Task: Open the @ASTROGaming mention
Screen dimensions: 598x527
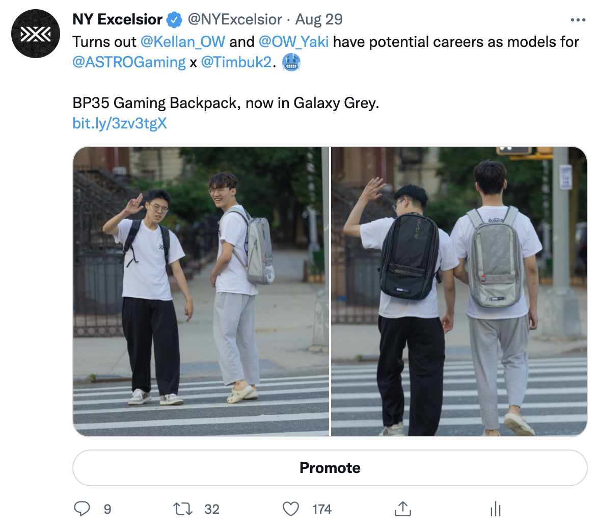Action: tap(129, 62)
